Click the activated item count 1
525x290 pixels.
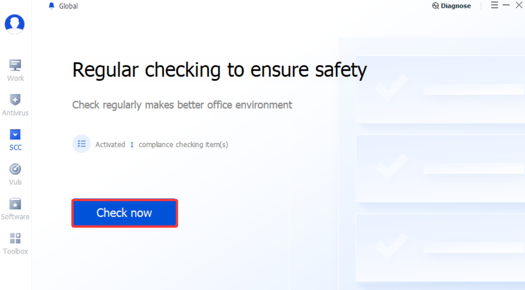click(x=132, y=145)
